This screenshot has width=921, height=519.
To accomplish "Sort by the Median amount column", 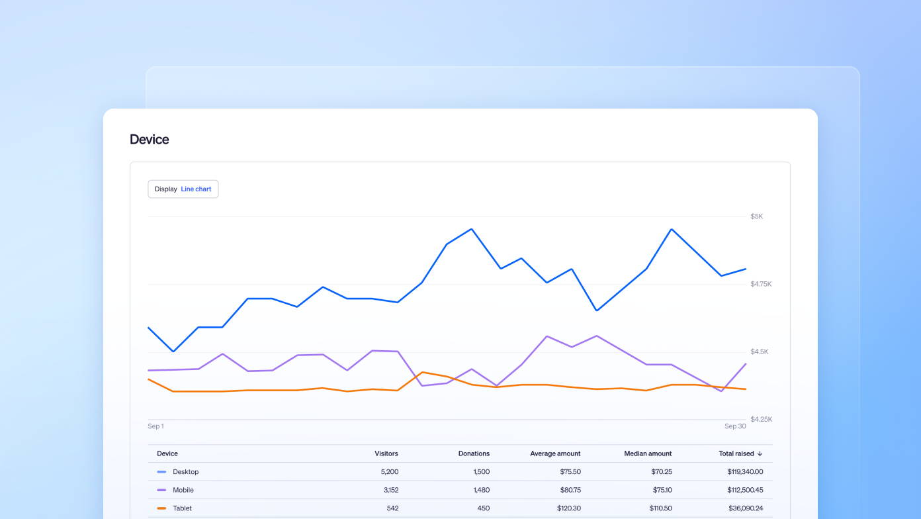I will coord(648,454).
